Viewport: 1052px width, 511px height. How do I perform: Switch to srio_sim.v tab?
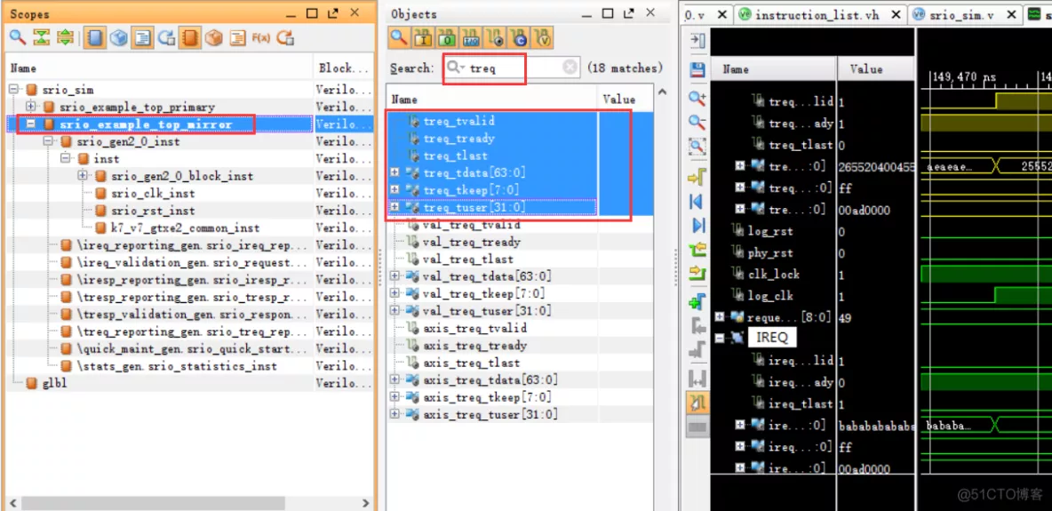pyautogui.click(x=963, y=15)
